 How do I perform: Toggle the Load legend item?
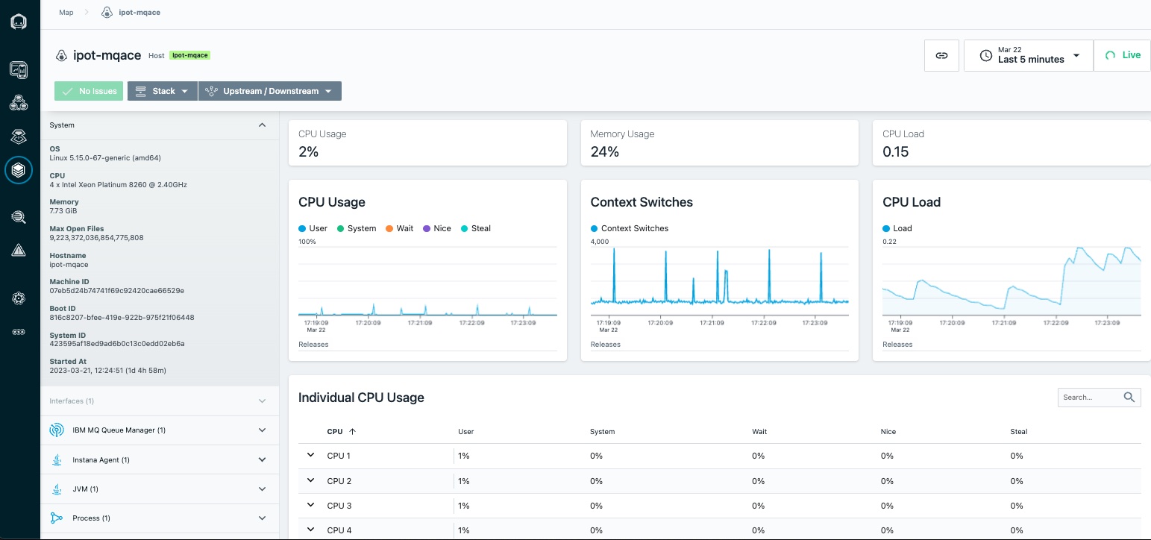(x=897, y=228)
